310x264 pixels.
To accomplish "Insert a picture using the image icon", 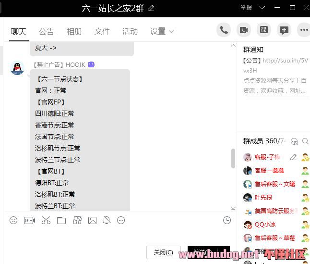I will 92,220.
